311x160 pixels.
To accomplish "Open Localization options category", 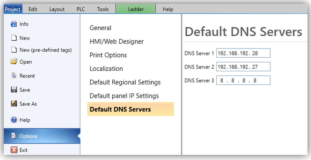I will (x=106, y=69).
